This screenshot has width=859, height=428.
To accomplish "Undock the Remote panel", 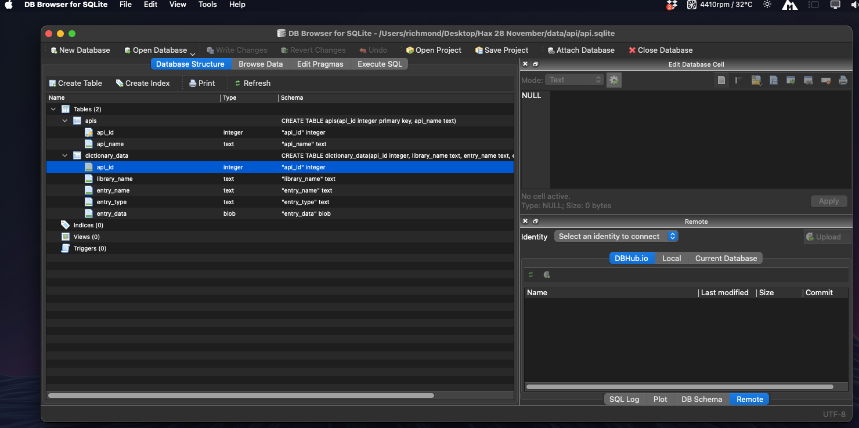I will click(536, 222).
